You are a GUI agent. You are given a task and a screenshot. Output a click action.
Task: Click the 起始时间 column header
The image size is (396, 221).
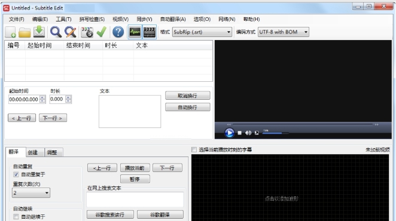click(x=44, y=45)
